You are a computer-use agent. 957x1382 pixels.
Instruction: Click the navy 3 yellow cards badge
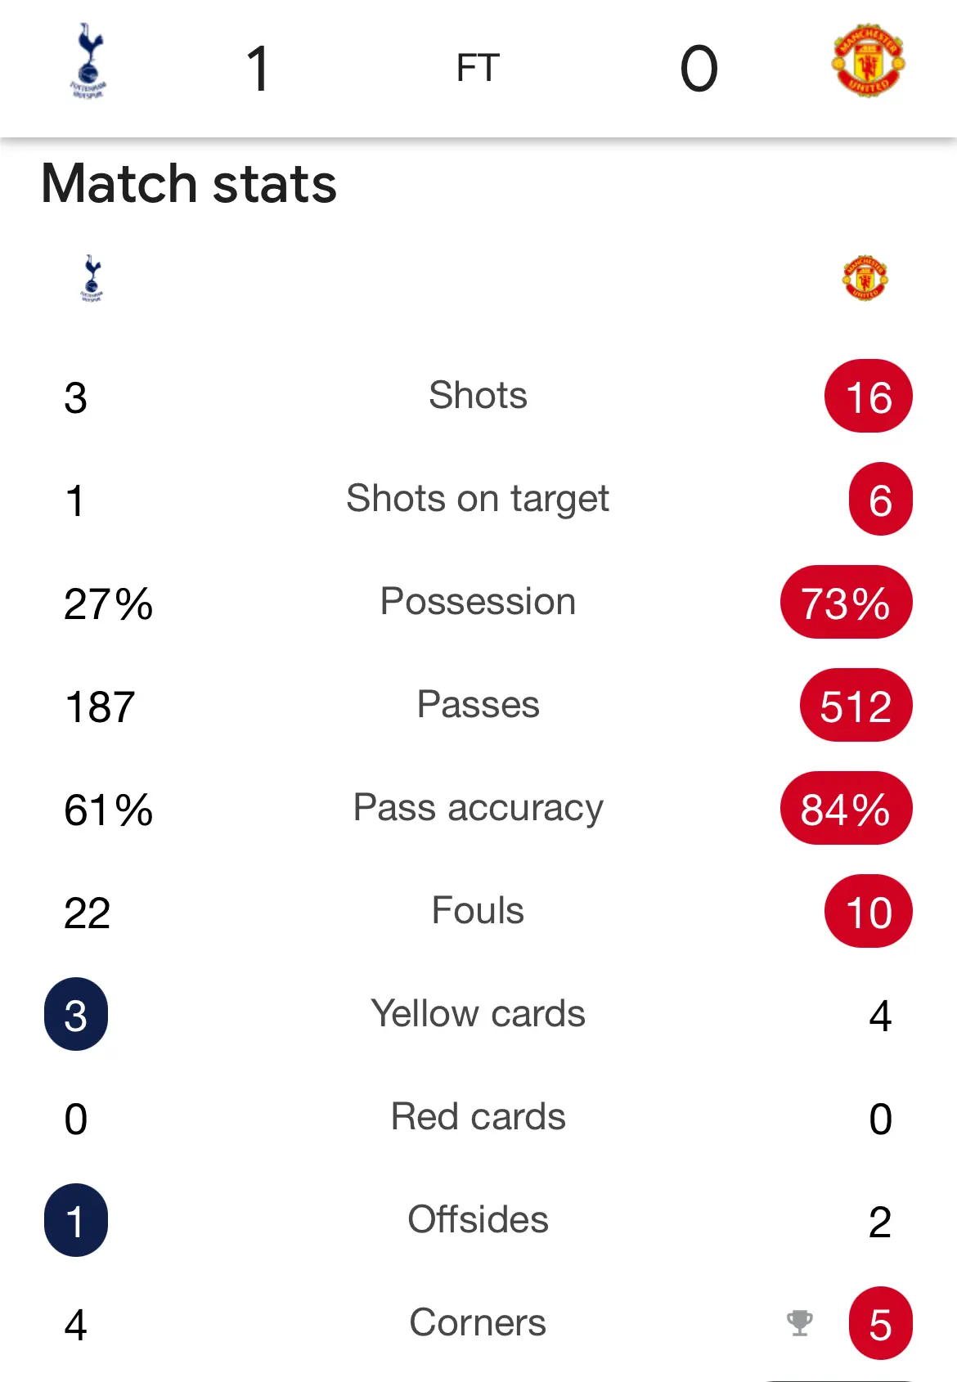[x=76, y=1014]
